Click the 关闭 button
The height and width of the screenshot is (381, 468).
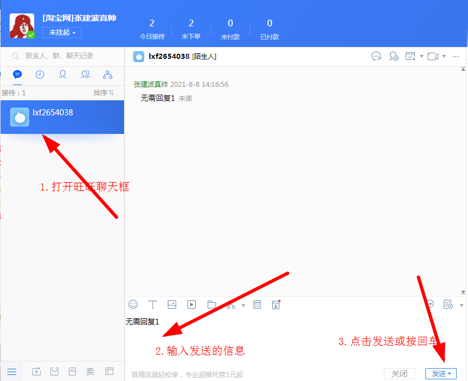(x=400, y=374)
